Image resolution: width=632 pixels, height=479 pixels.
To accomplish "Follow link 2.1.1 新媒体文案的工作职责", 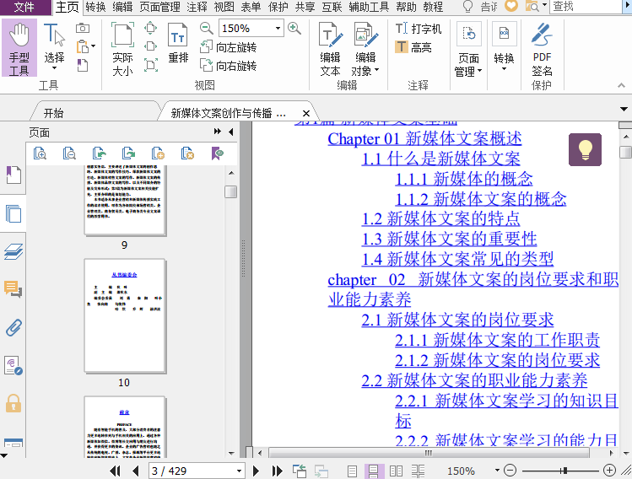I will pyautogui.click(x=497, y=340).
